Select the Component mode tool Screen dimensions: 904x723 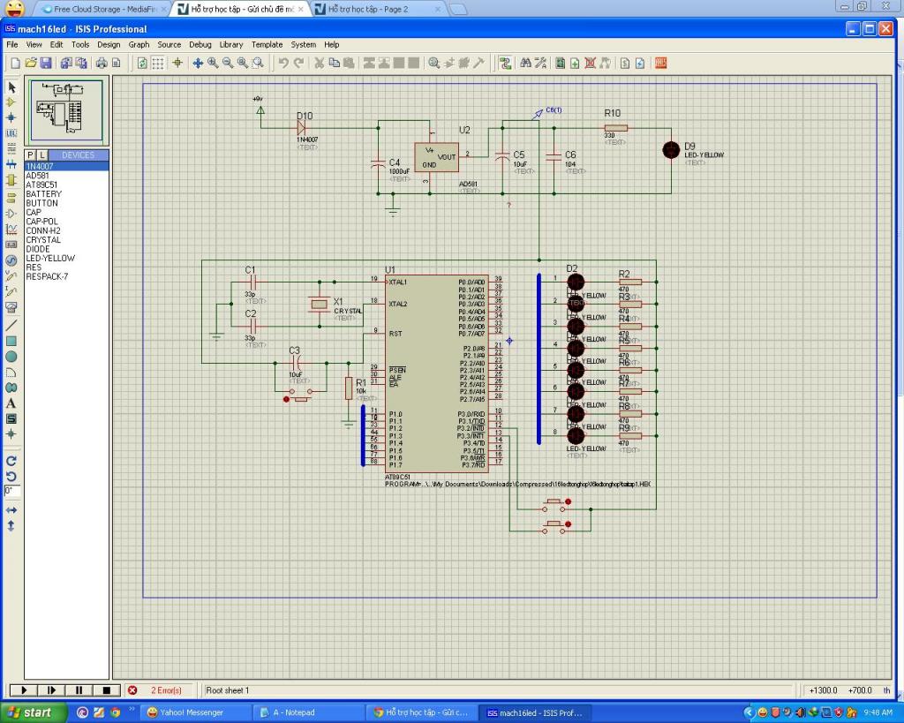11,102
